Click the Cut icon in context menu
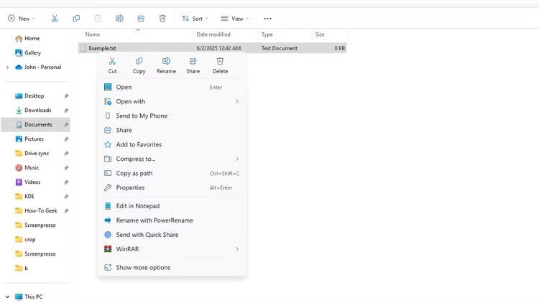 coord(112,62)
